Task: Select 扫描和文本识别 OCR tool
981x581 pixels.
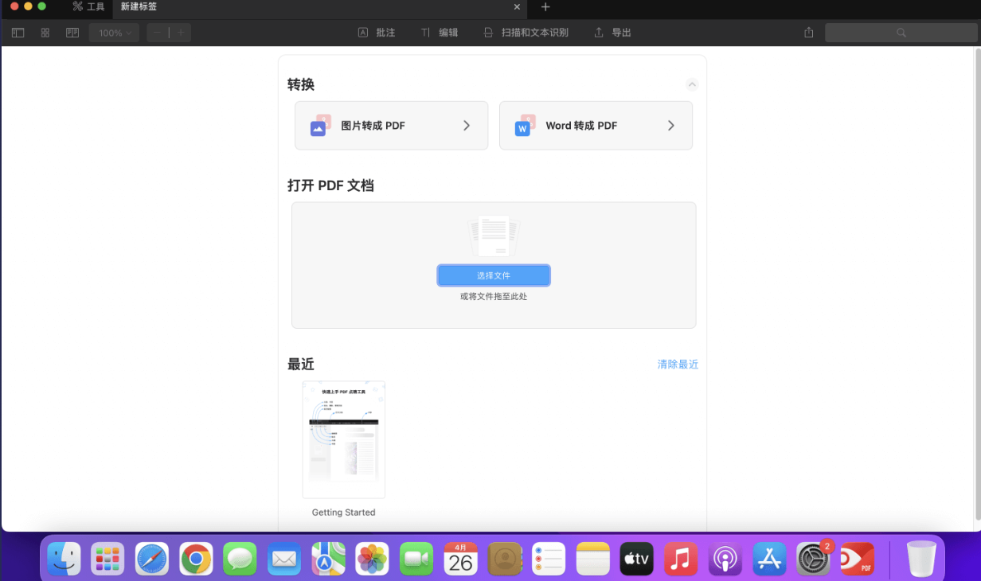Action: click(526, 33)
